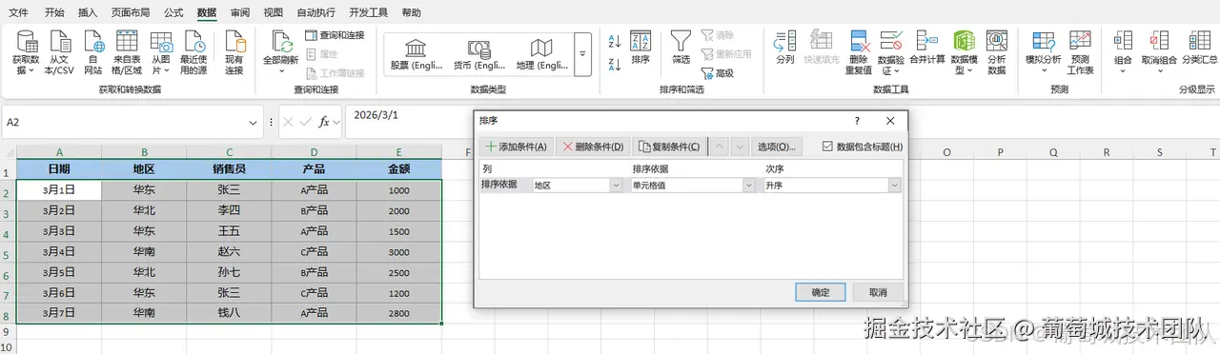1220x354 pixels.
Task: Sort ascending with A-Z icon
Action: (614, 41)
